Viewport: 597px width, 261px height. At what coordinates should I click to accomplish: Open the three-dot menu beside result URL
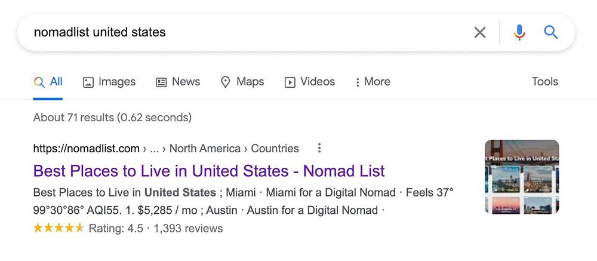point(319,148)
